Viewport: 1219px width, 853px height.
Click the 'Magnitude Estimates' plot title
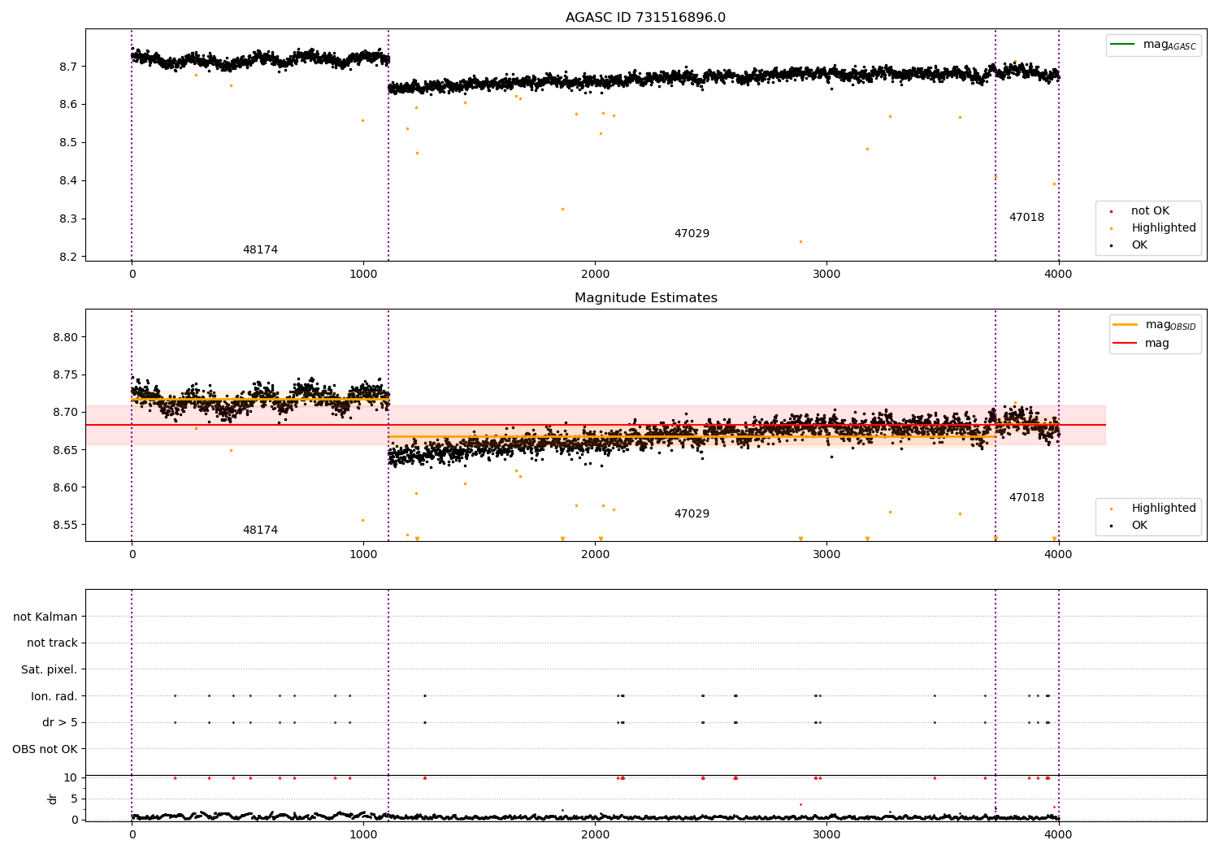(x=645, y=298)
